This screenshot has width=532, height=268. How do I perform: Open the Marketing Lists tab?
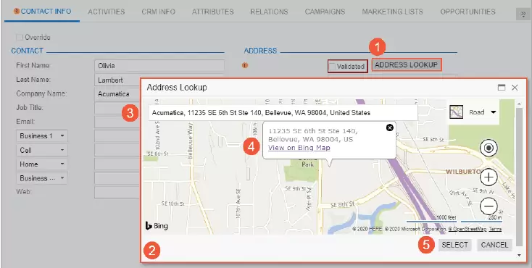(x=393, y=12)
